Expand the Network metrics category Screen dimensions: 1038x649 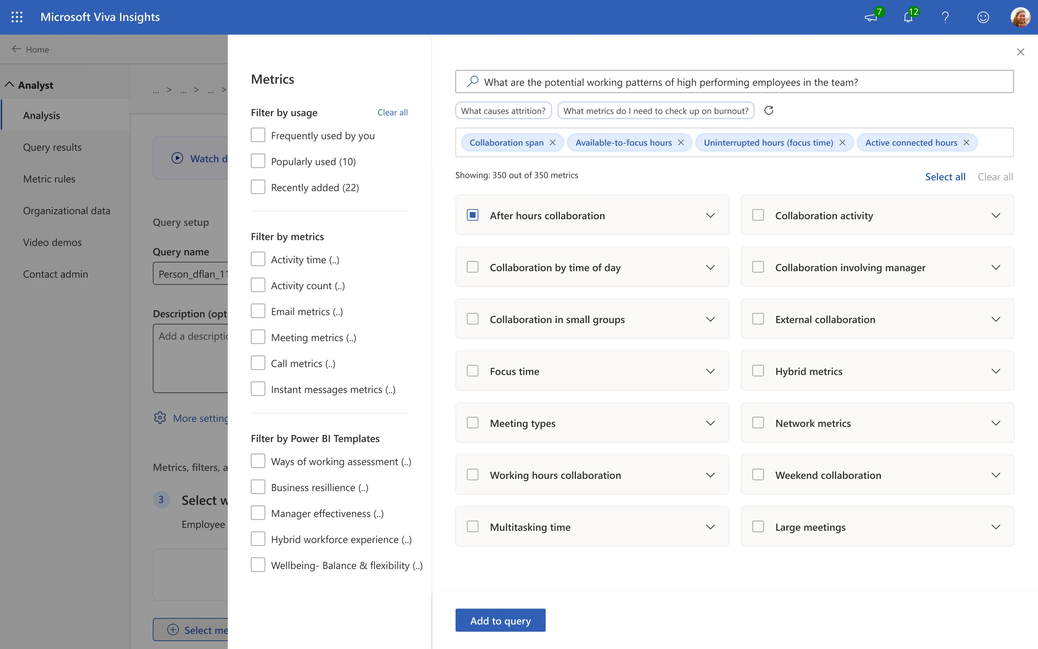coord(995,423)
